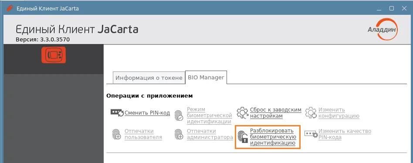
Task: Open the Изменить конфигурацию link
Action: click(x=339, y=113)
